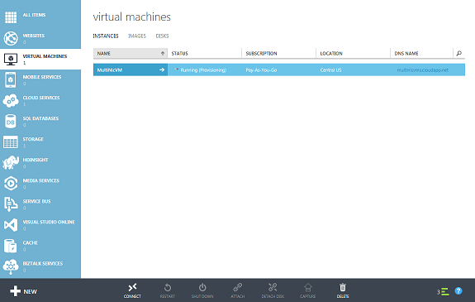Image resolution: width=475 pixels, height=302 pixels.
Task: Sort by the Status column header
Action: [x=205, y=54]
